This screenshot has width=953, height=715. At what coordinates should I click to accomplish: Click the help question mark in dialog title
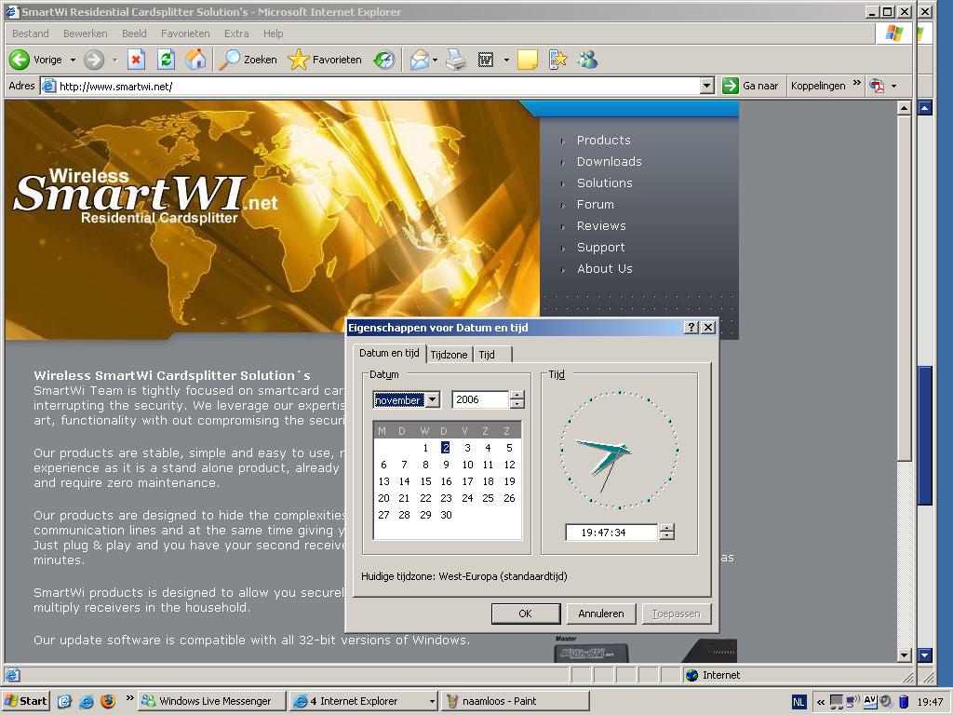pos(691,327)
